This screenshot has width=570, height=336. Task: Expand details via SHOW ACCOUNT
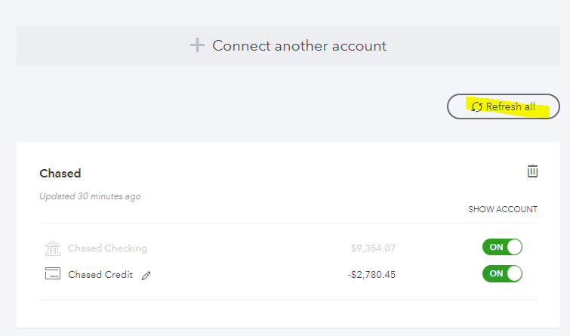503,209
